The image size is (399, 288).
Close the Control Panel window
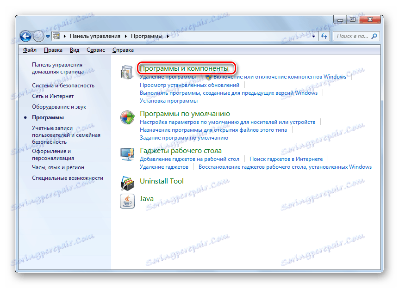(x=370, y=19)
